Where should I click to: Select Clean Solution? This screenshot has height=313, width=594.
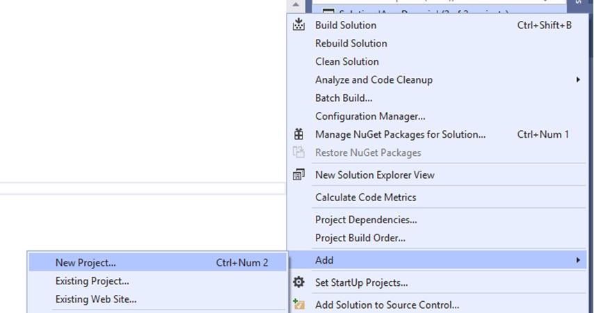click(x=347, y=61)
